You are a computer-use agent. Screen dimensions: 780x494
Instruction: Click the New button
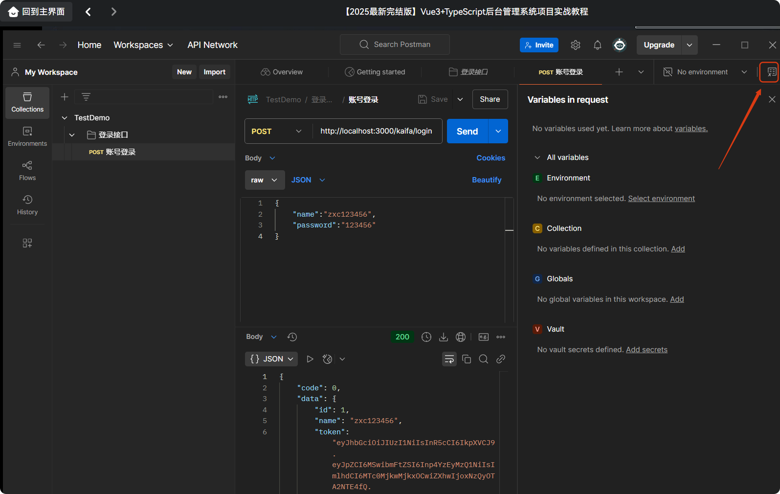184,72
